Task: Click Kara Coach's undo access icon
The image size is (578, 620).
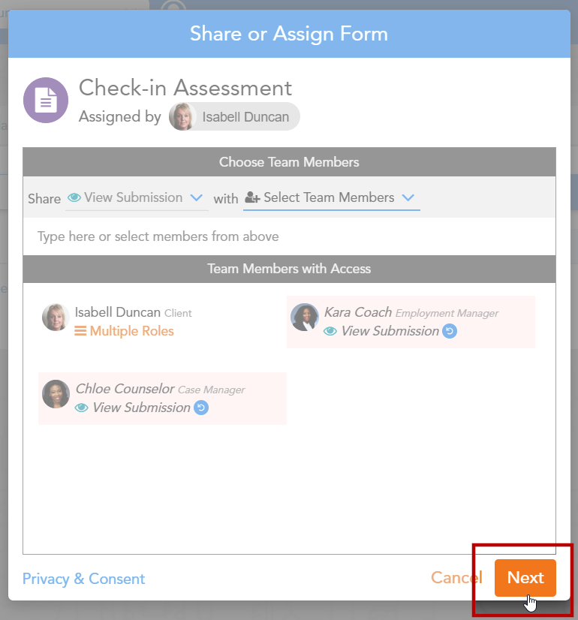Action: pyautogui.click(x=450, y=331)
